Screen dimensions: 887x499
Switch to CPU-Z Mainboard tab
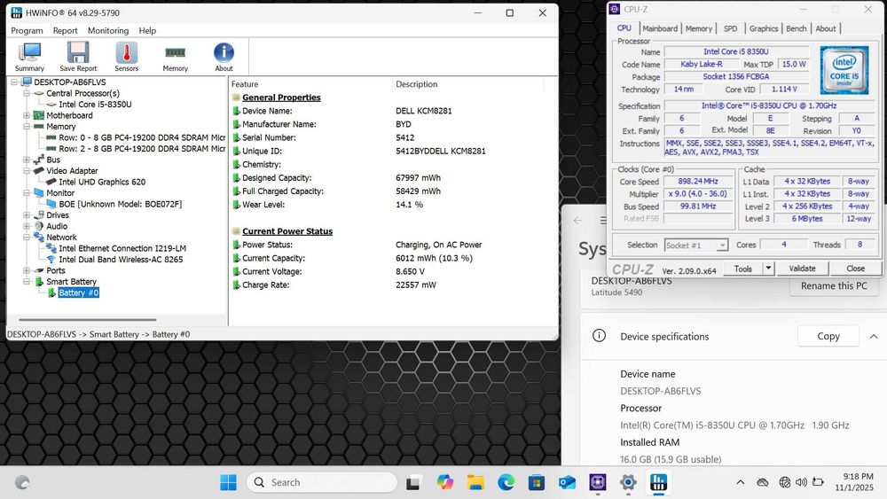coord(660,28)
